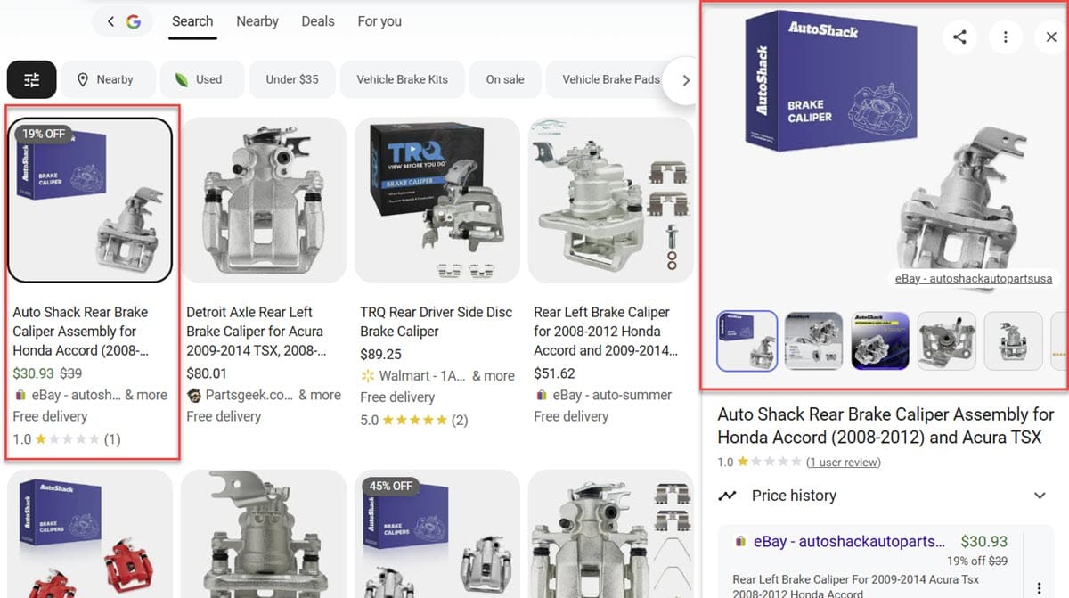This screenshot has height=598, width=1069.
Task: Click the 1.0 star rating on Auto Shack card
Action: pos(67,439)
